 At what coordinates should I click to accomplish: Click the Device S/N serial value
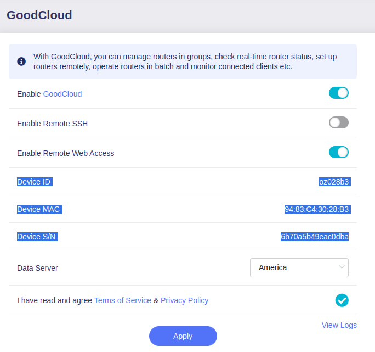[x=315, y=237]
